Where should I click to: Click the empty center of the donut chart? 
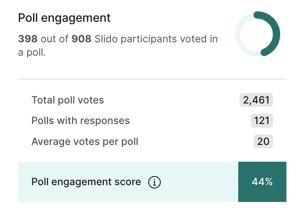pos(258,34)
